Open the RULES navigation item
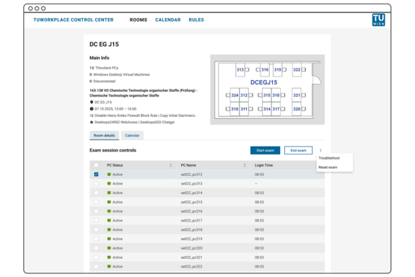415x277 pixels. (x=196, y=20)
